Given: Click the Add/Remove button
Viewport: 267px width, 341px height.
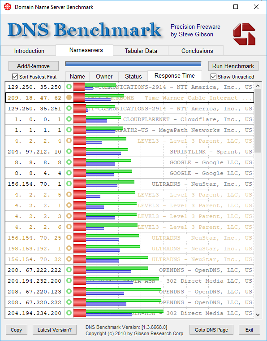Looking at the screenshot, I should pos(34,66).
